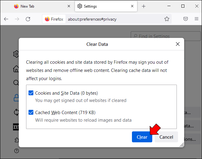Open the Sync settings category
Viewport: 202px width, 159px height.
click(x=16, y=112)
